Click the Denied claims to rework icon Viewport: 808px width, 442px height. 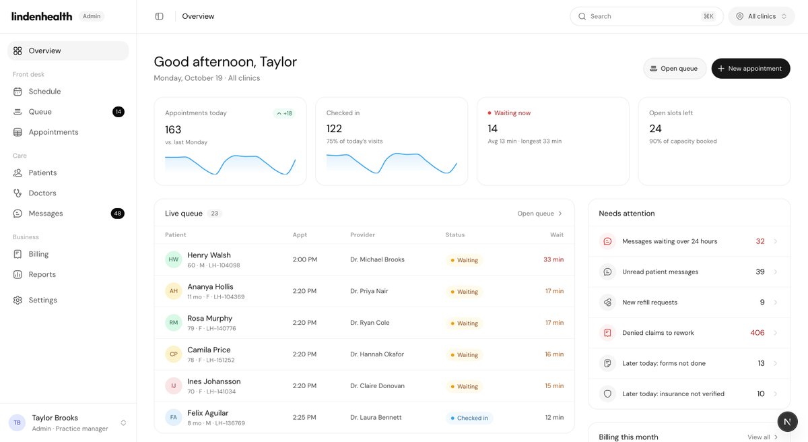[x=607, y=333]
